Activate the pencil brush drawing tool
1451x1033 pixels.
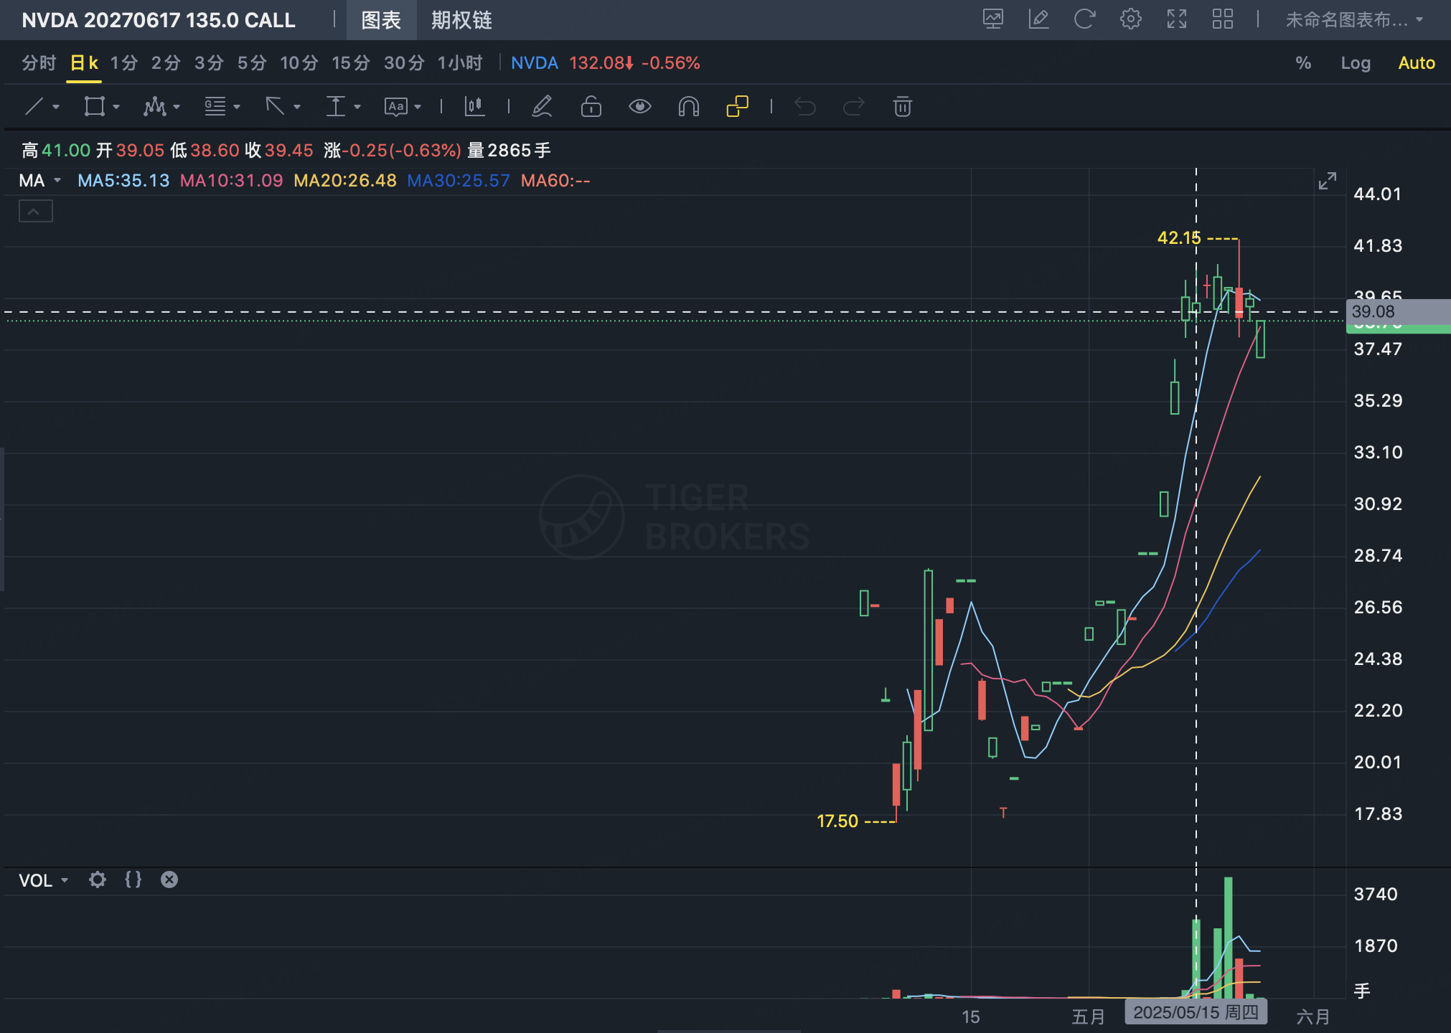click(542, 107)
